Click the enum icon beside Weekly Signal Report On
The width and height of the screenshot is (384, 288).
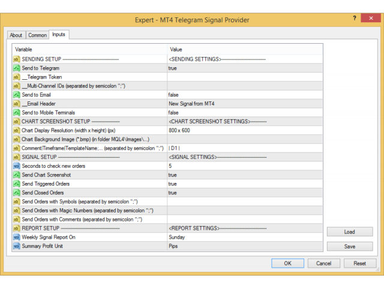16,237
